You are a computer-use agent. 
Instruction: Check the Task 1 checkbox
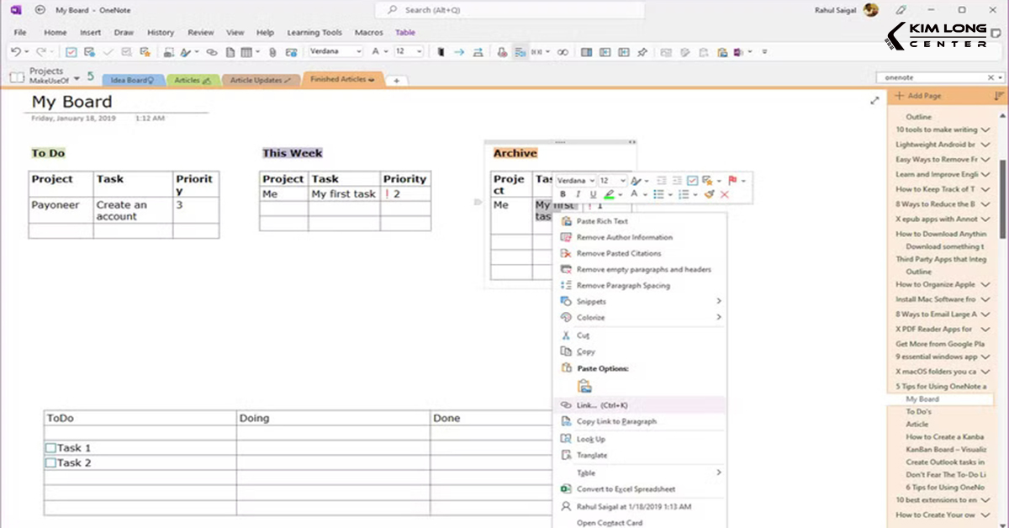click(x=51, y=448)
